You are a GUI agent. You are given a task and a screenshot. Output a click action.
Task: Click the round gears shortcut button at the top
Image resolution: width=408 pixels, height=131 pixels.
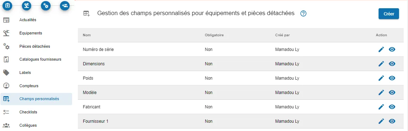tap(46, 6)
